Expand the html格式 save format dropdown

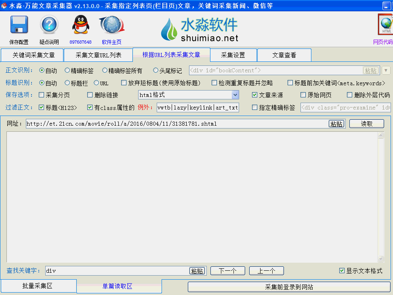tap(235, 95)
